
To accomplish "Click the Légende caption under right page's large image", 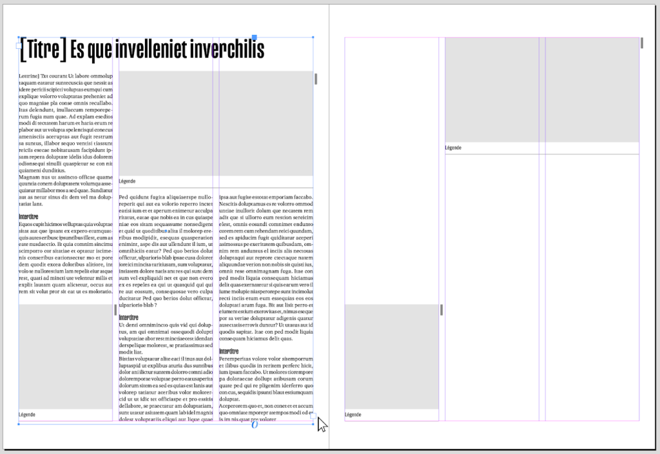I will pyautogui.click(x=453, y=148).
